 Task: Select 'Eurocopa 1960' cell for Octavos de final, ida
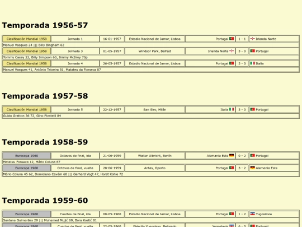(x=27, y=156)
